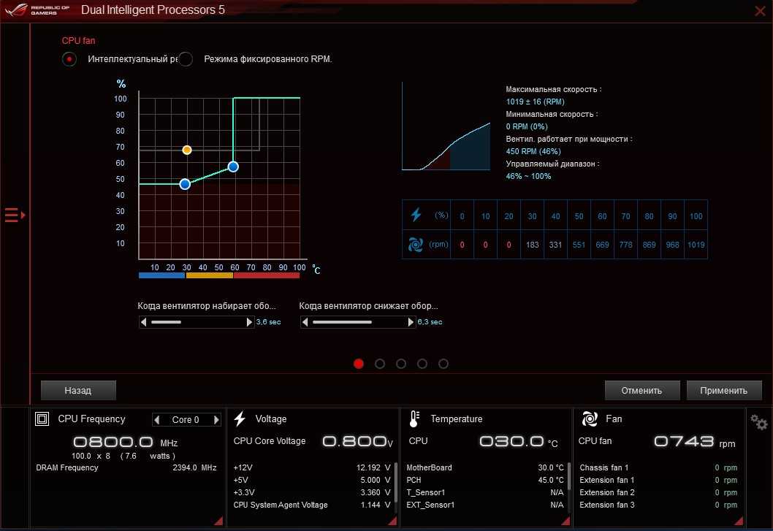Click the gear settings icon

coord(759,422)
